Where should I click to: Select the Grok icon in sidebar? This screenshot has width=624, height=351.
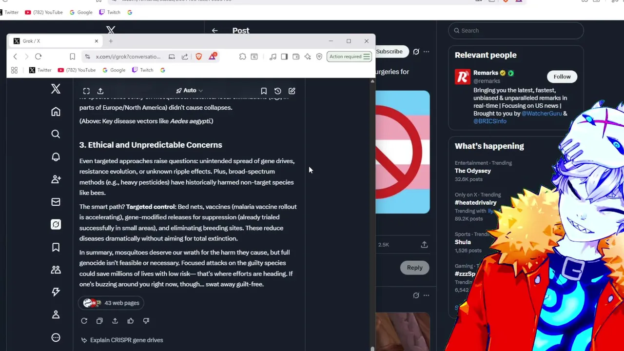point(56,224)
